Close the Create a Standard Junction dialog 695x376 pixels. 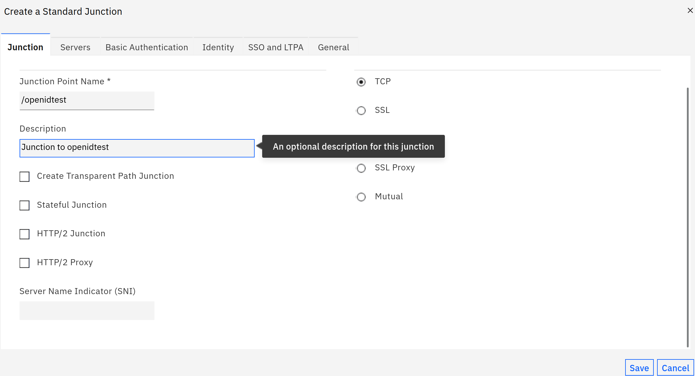(x=690, y=11)
